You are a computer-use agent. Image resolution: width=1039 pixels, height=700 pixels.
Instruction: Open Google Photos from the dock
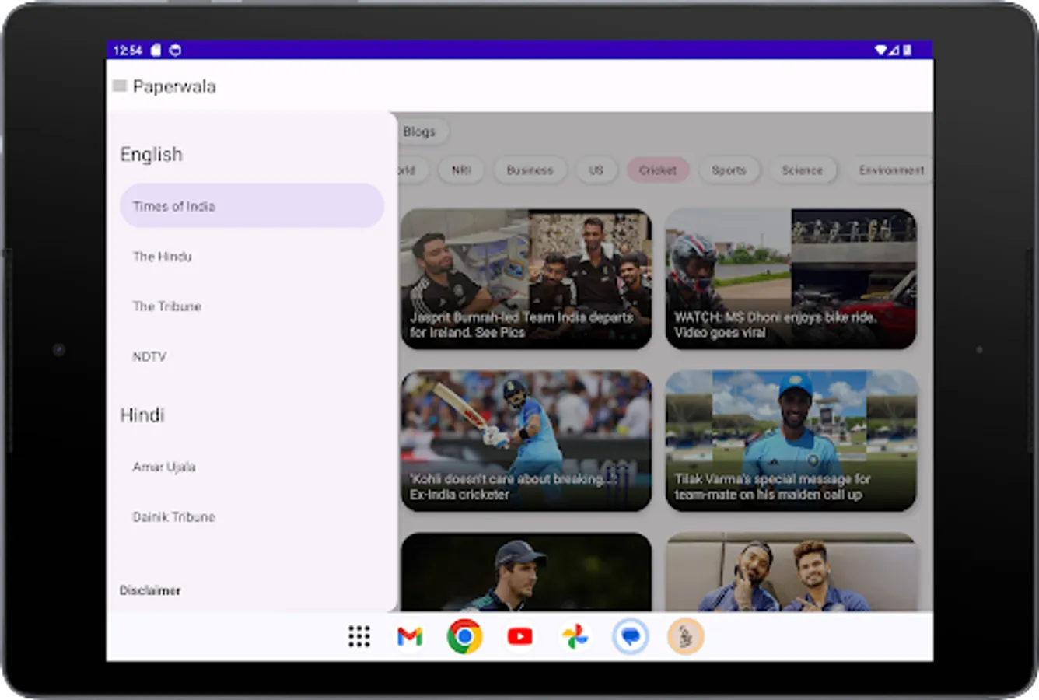click(x=575, y=636)
